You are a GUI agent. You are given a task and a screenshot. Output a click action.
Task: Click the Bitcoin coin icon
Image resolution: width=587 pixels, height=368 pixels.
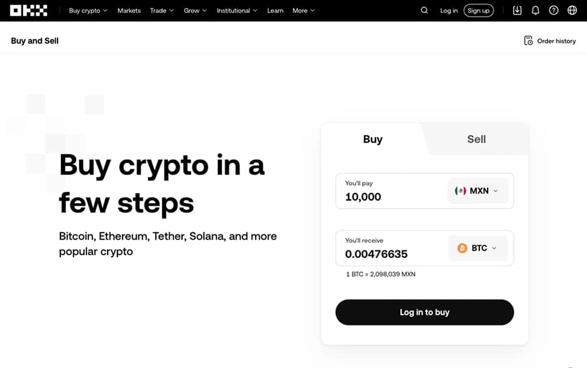click(463, 248)
